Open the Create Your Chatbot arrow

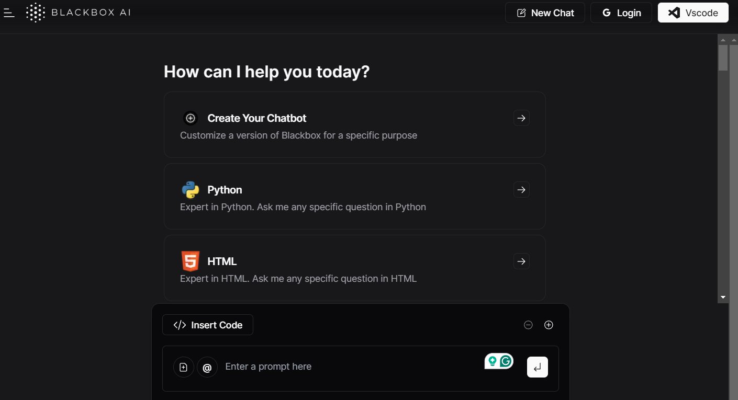pos(521,118)
